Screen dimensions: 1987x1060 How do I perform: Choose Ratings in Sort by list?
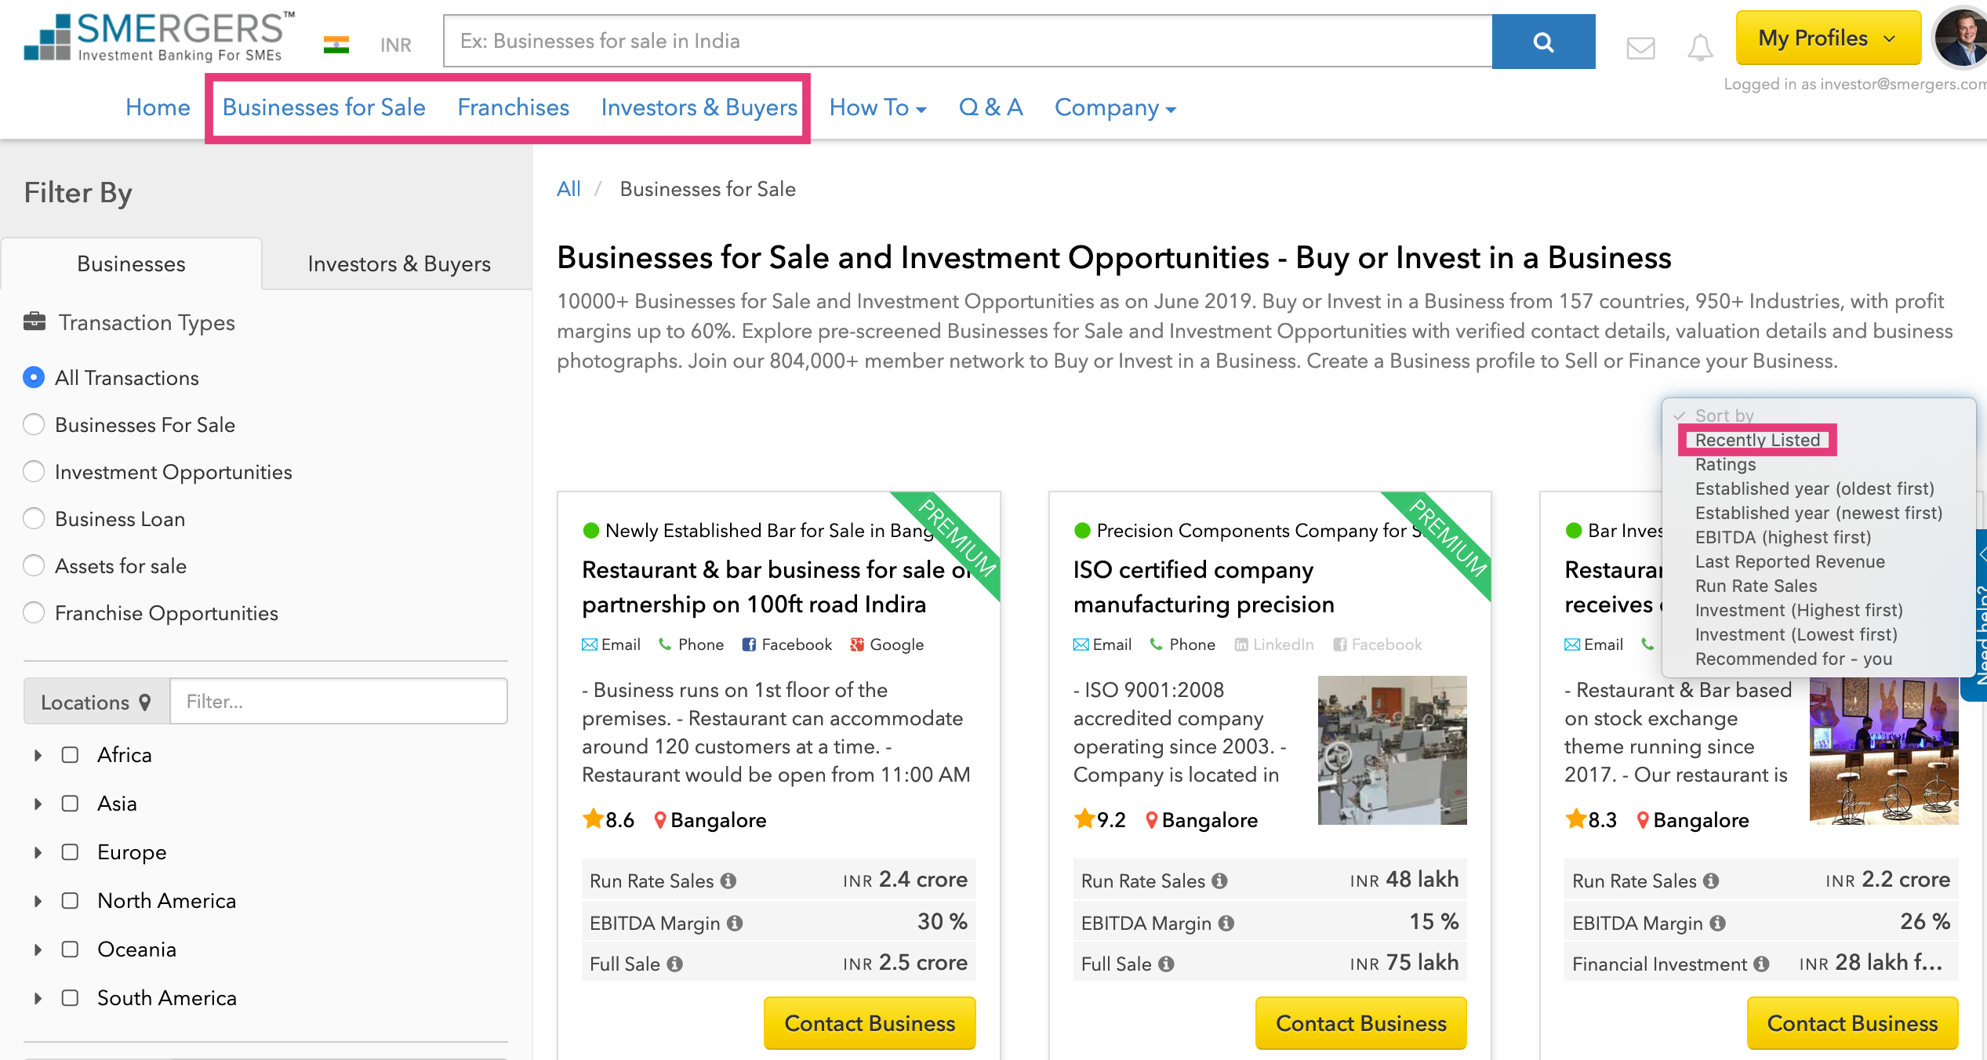point(1725,464)
